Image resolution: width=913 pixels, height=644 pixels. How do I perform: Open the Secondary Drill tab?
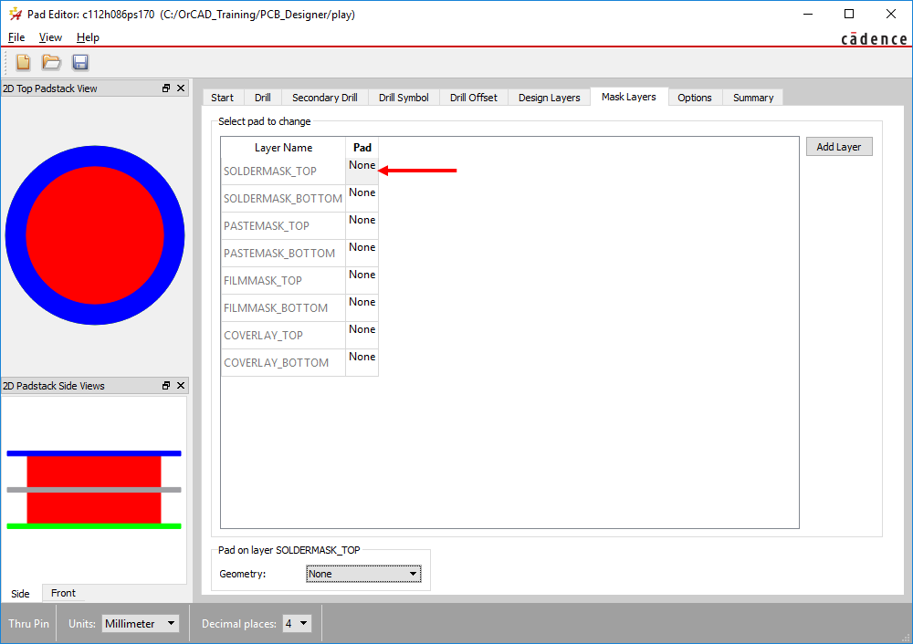[325, 98]
